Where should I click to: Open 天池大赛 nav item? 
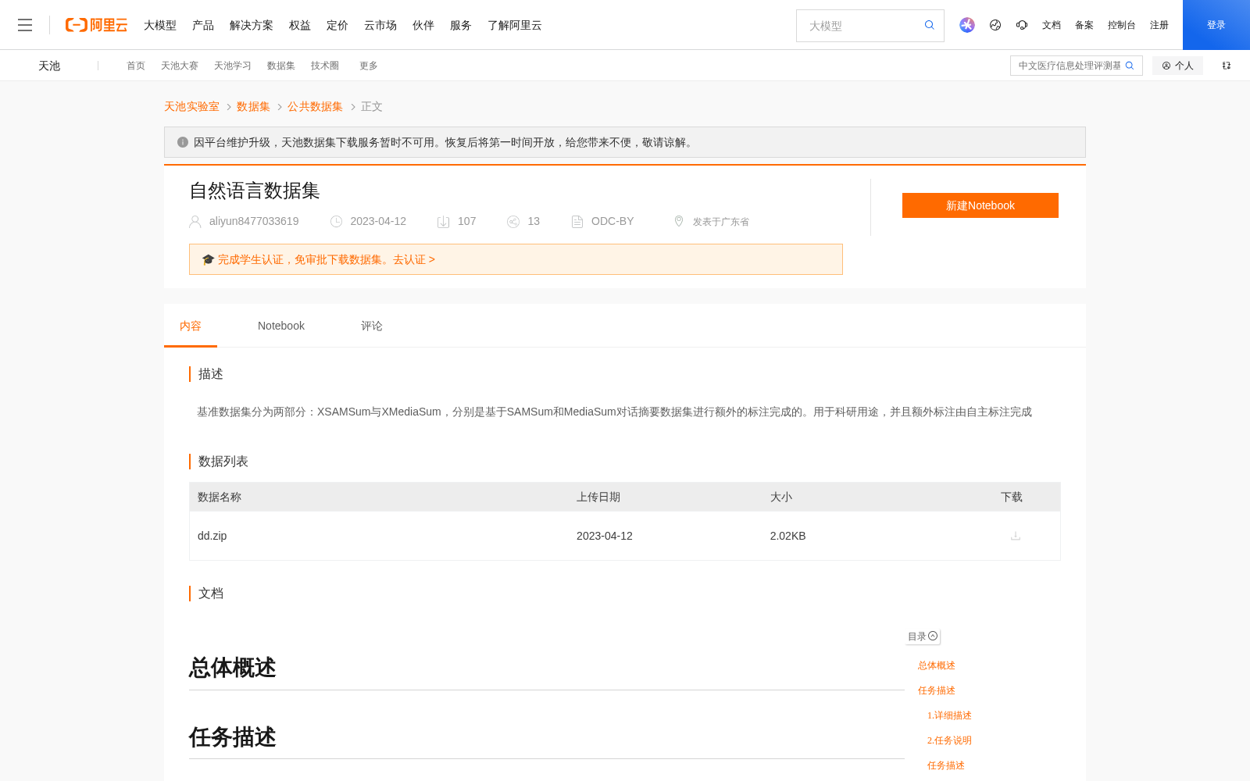point(180,66)
